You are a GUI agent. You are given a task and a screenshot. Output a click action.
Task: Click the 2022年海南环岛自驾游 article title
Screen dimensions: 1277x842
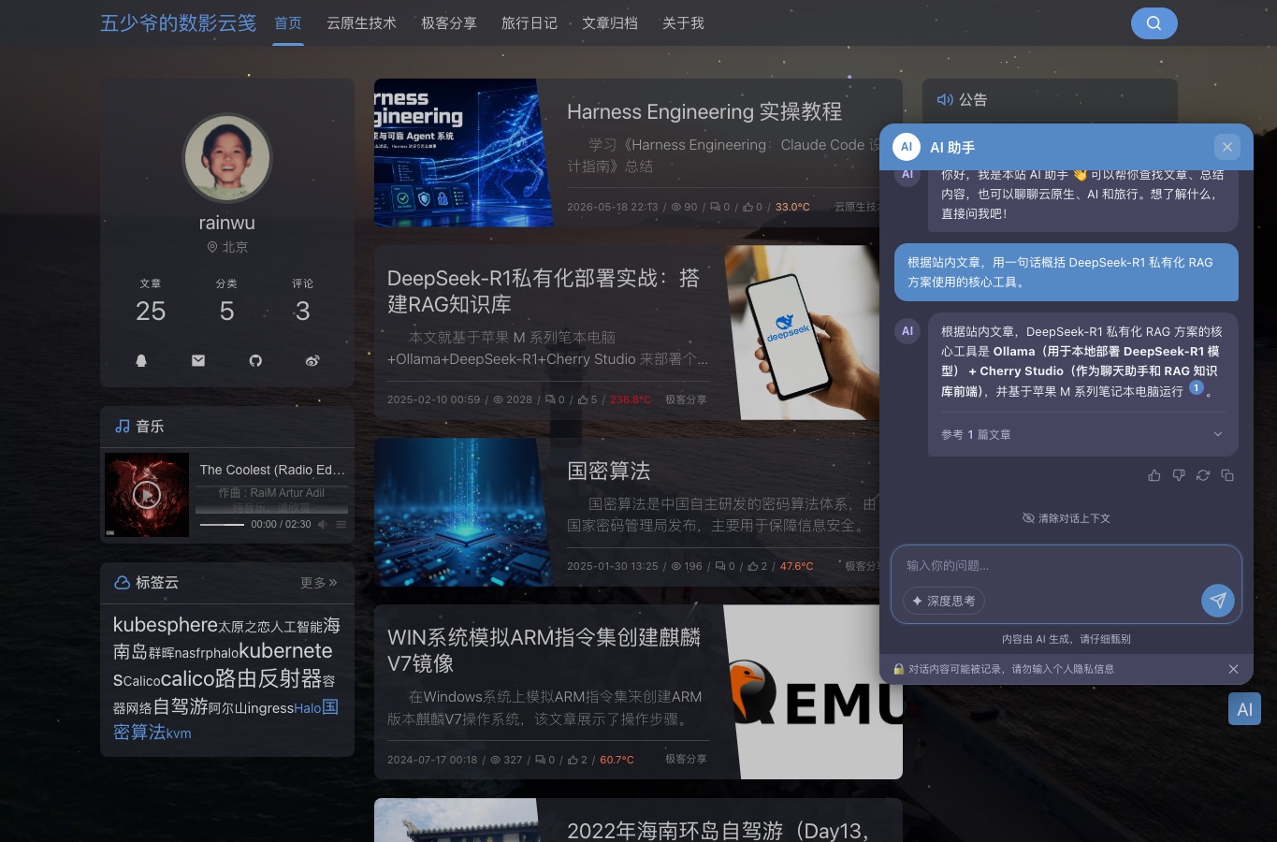[718, 830]
